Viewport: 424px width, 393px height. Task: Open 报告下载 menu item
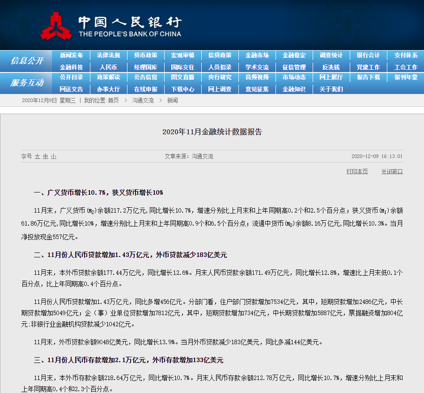tap(368, 77)
